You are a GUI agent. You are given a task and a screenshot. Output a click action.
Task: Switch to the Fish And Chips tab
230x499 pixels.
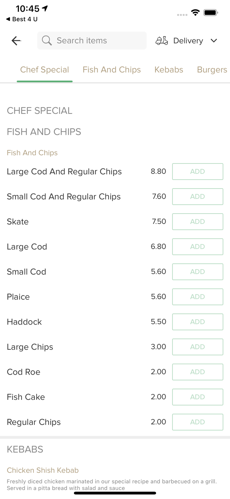112,70
